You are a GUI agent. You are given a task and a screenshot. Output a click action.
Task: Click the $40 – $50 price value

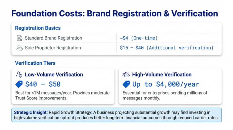click(43, 84)
